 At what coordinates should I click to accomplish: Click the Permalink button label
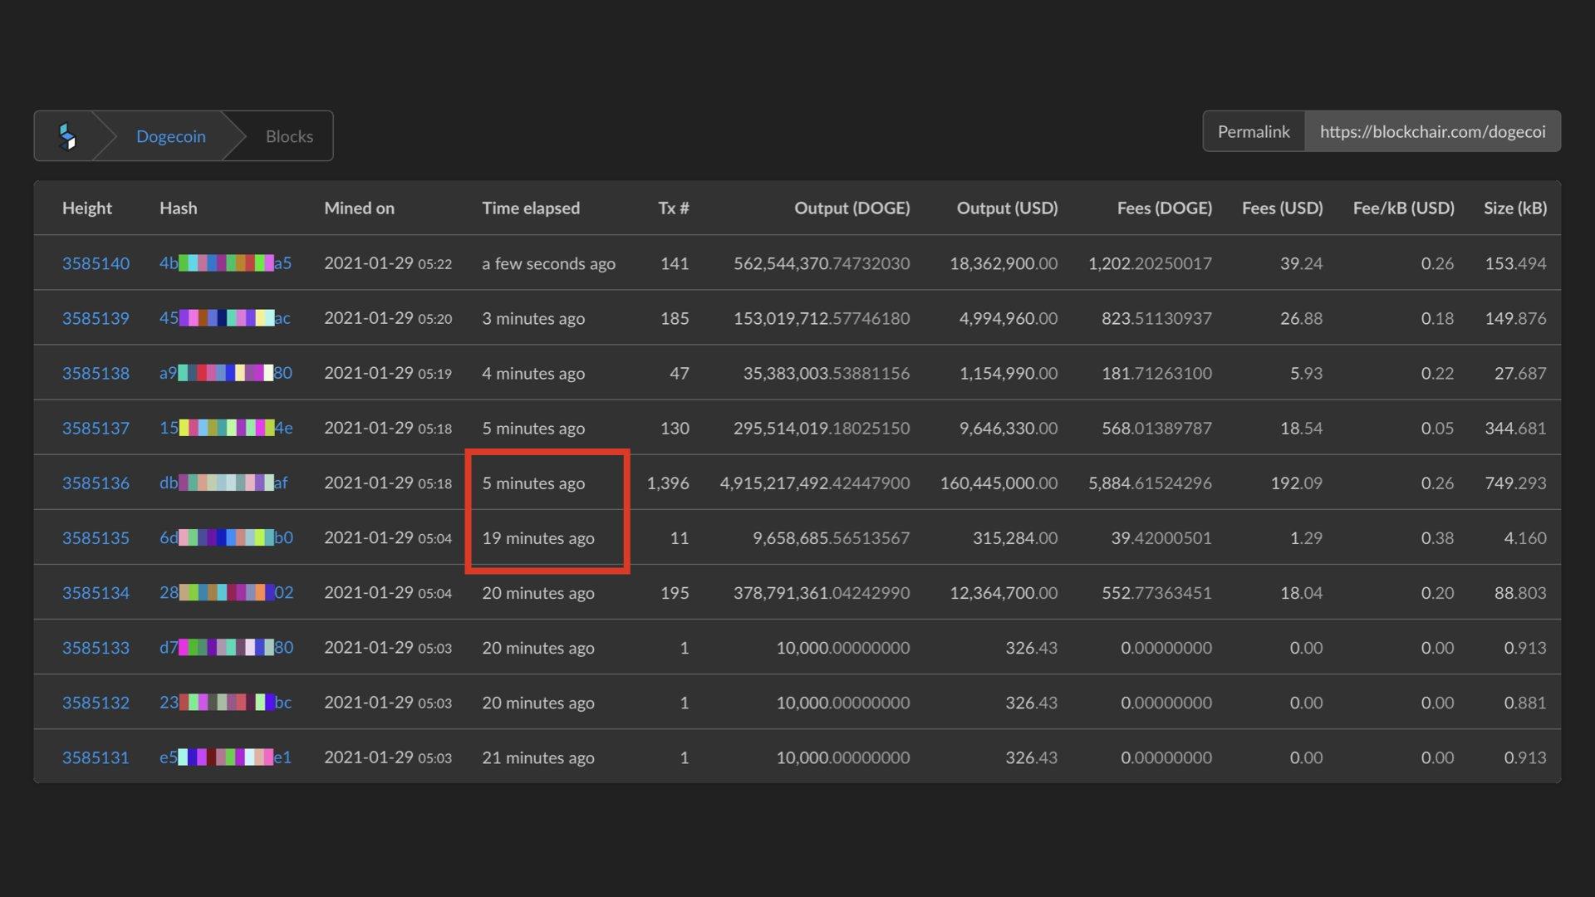(1253, 132)
